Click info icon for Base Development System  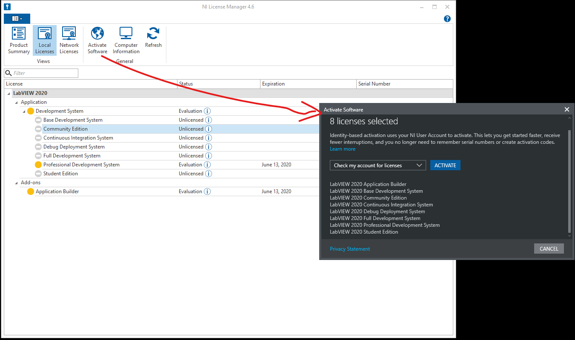pyautogui.click(x=208, y=120)
